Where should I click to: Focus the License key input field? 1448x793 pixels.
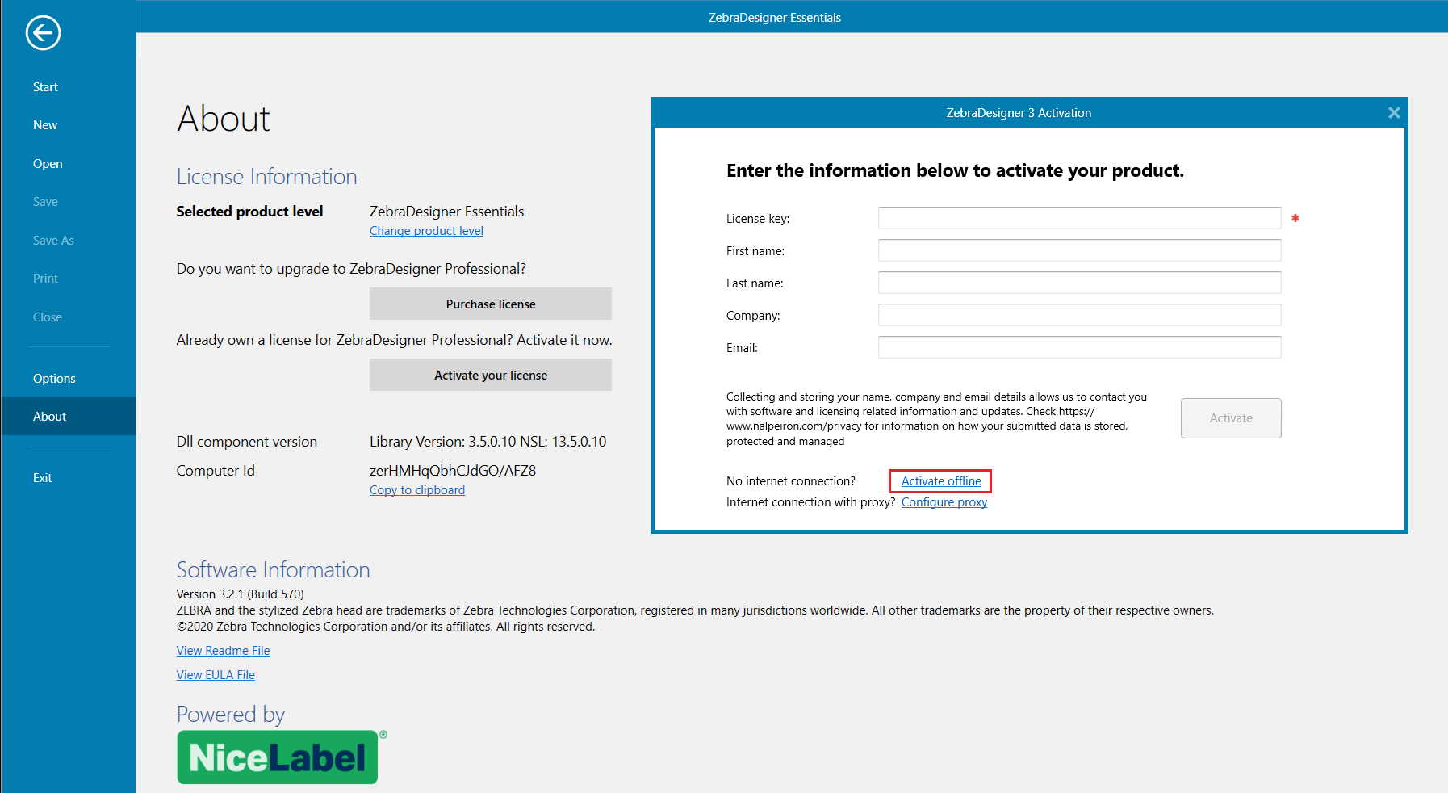tap(1079, 218)
